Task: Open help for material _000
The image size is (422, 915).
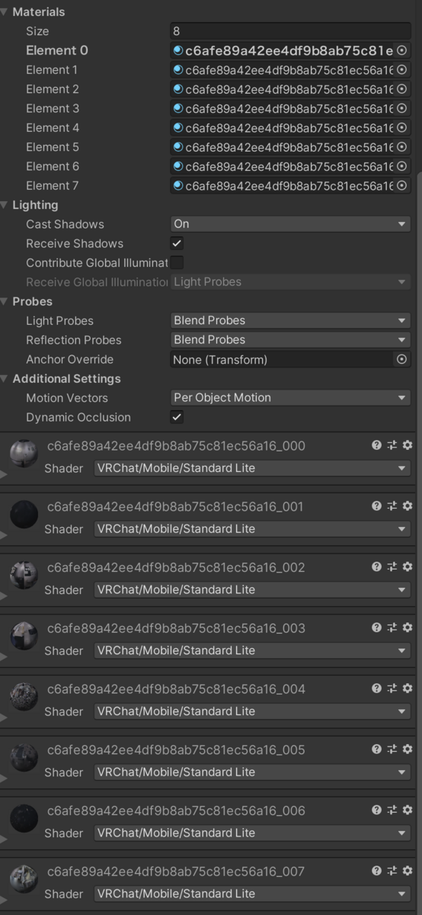Action: pos(376,445)
